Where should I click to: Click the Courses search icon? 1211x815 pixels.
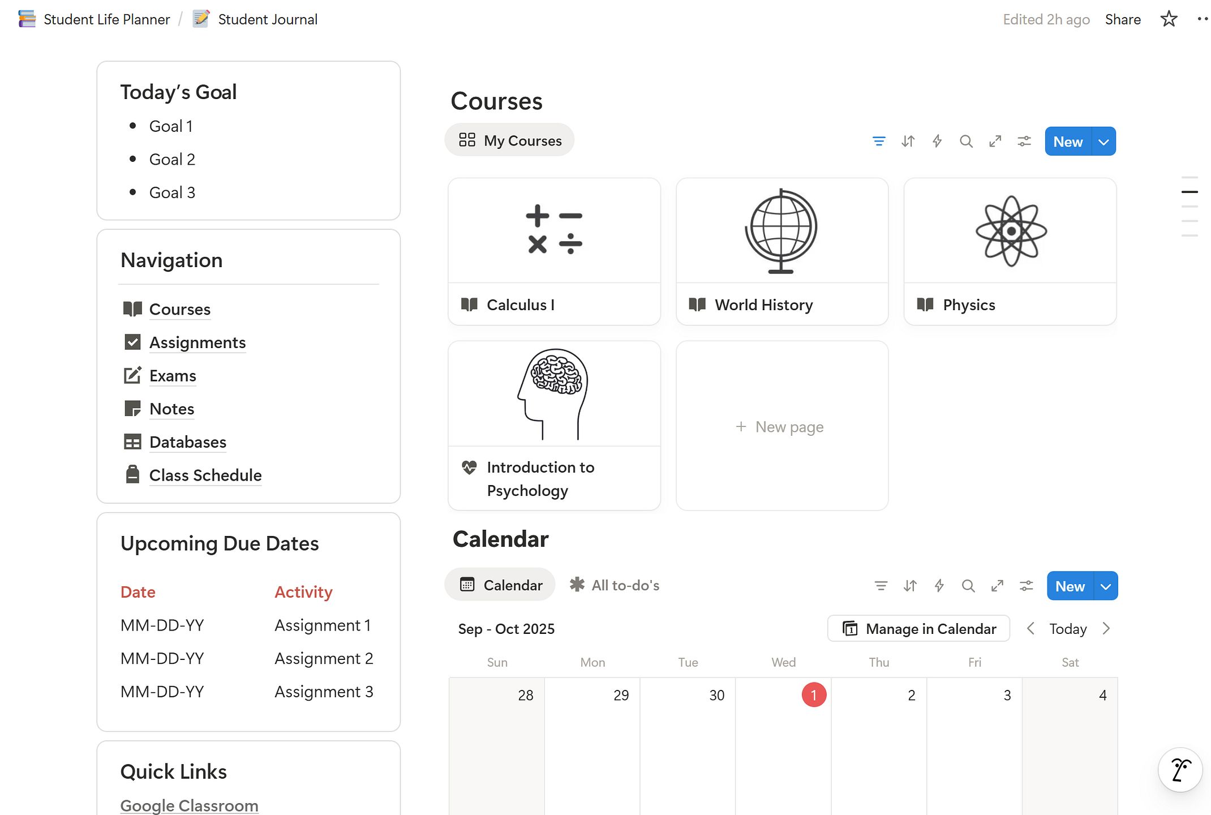[966, 141]
